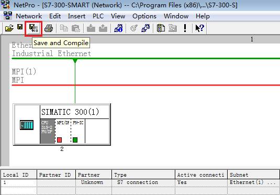The height and width of the screenshot is (195, 280).
Task: Open the Network menu
Action: pyautogui.click(x=29, y=16)
